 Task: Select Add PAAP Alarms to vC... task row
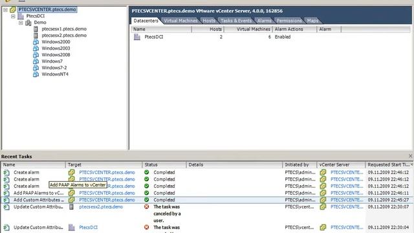207,193
